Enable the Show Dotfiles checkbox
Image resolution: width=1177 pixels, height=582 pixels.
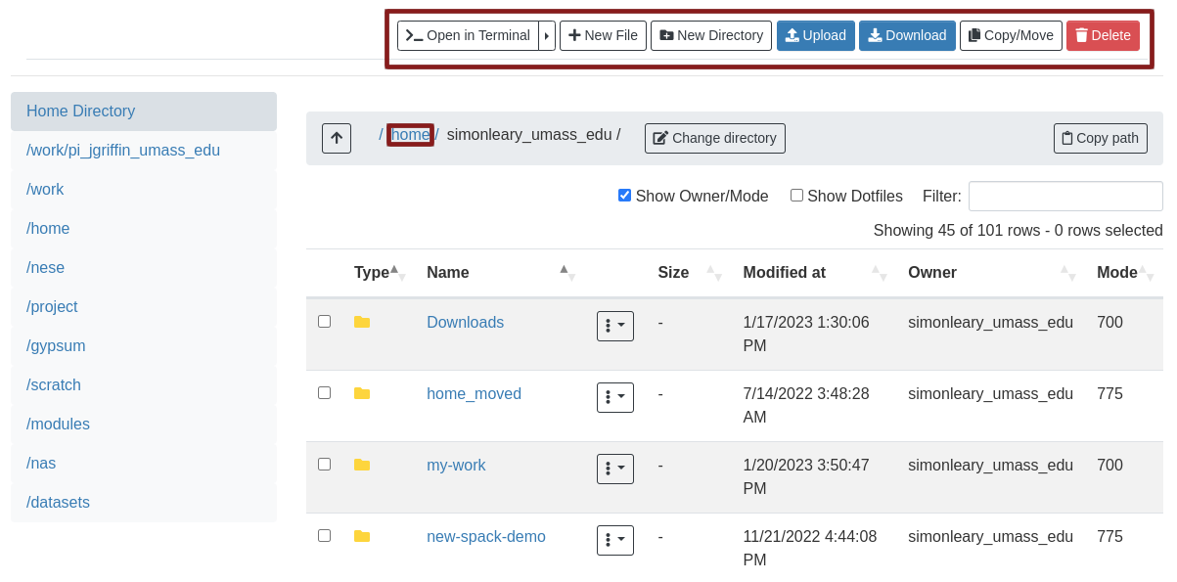point(796,196)
